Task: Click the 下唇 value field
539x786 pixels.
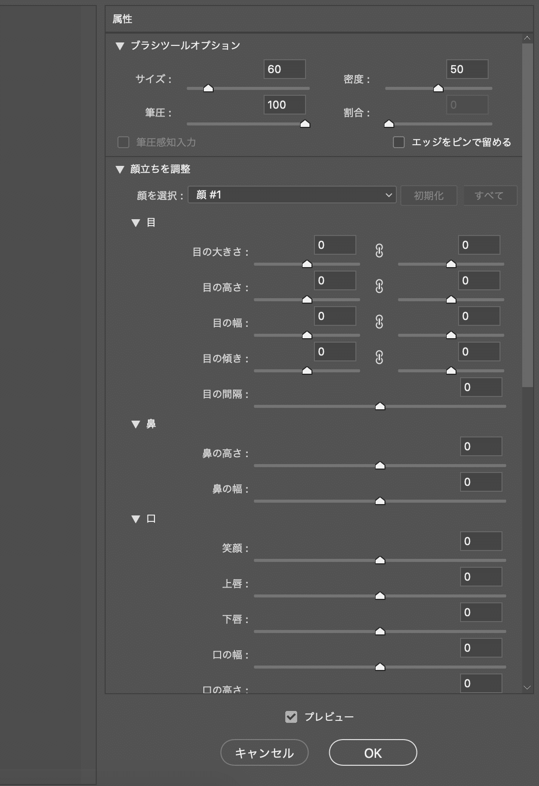Action: (x=481, y=612)
